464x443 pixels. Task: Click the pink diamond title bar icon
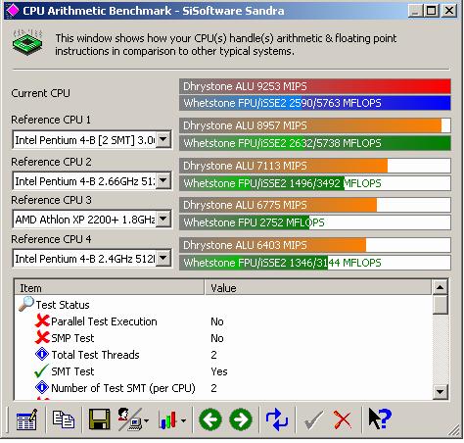pyautogui.click(x=13, y=10)
